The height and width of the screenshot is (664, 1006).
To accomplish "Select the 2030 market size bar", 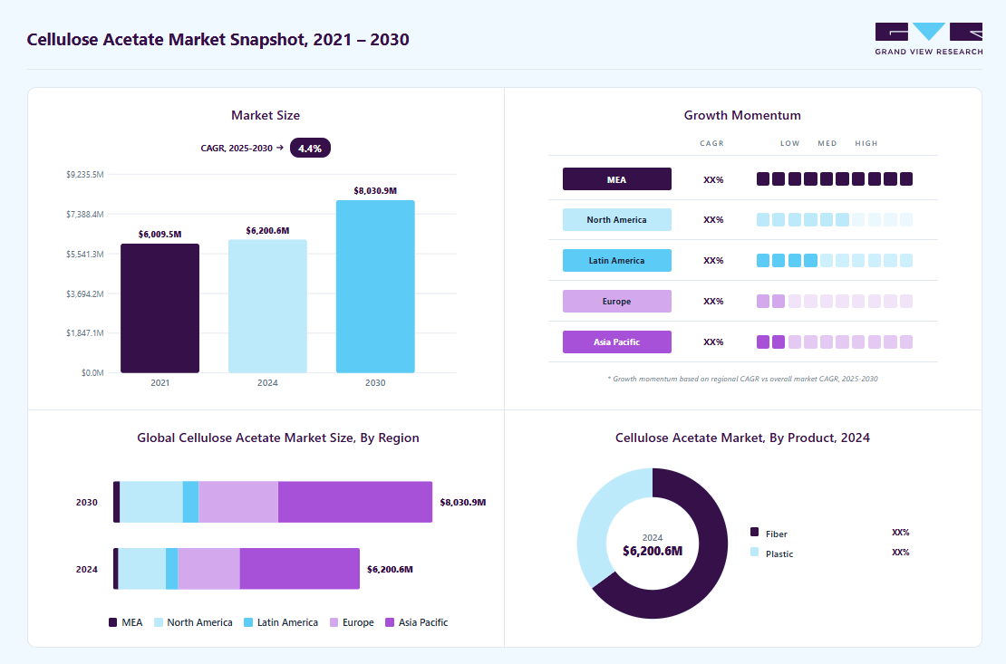I will [375, 286].
